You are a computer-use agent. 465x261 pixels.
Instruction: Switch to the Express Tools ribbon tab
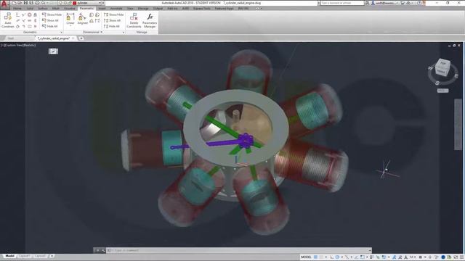[202, 8]
